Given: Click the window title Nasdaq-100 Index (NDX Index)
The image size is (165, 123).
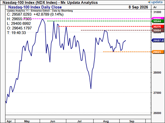Looking at the screenshot, I should (x=30, y=2).
